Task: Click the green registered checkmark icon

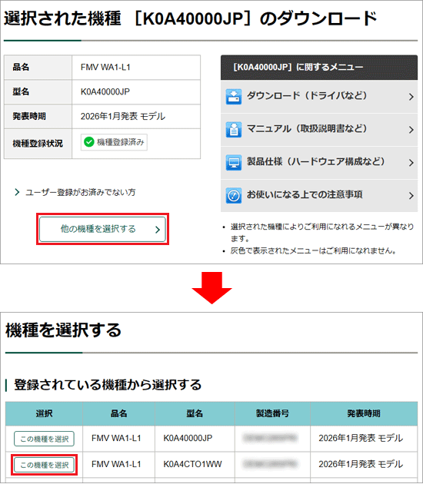Action: tap(89, 142)
